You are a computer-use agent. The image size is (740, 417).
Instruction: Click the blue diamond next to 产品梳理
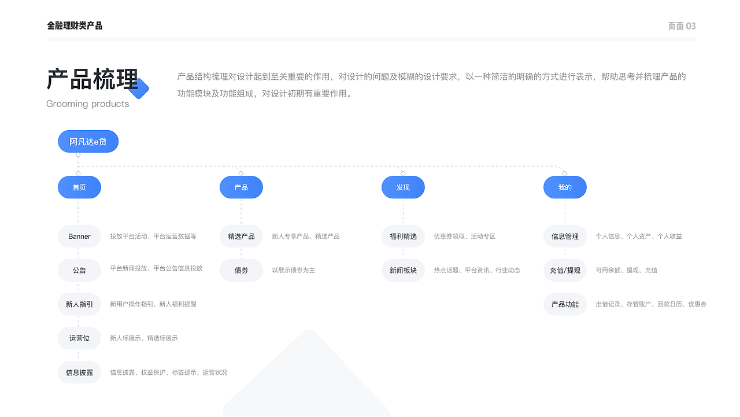pos(140,88)
